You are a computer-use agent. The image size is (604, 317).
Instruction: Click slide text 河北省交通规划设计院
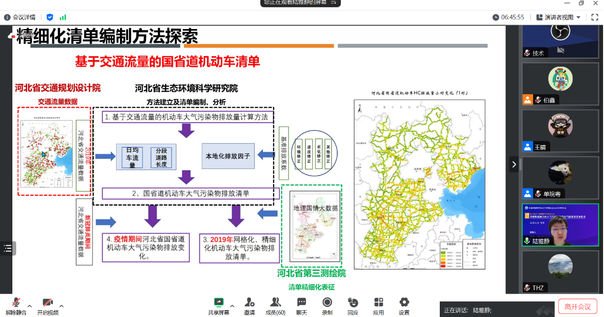pos(58,88)
